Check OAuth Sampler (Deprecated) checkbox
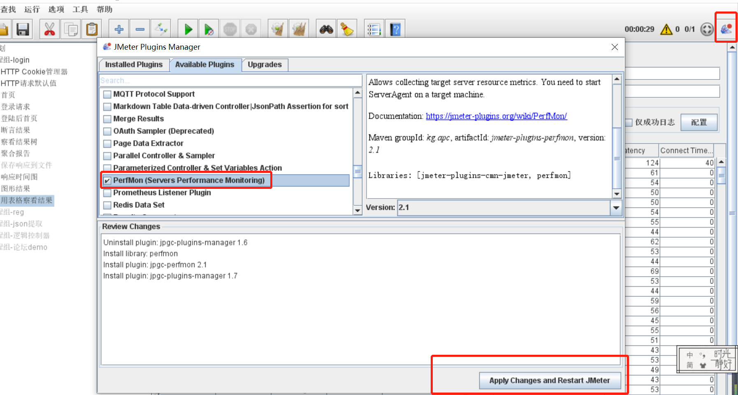The image size is (738, 395). point(107,131)
